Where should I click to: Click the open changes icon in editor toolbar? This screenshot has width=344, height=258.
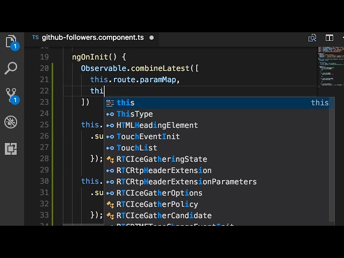pyautogui.click(x=312, y=38)
